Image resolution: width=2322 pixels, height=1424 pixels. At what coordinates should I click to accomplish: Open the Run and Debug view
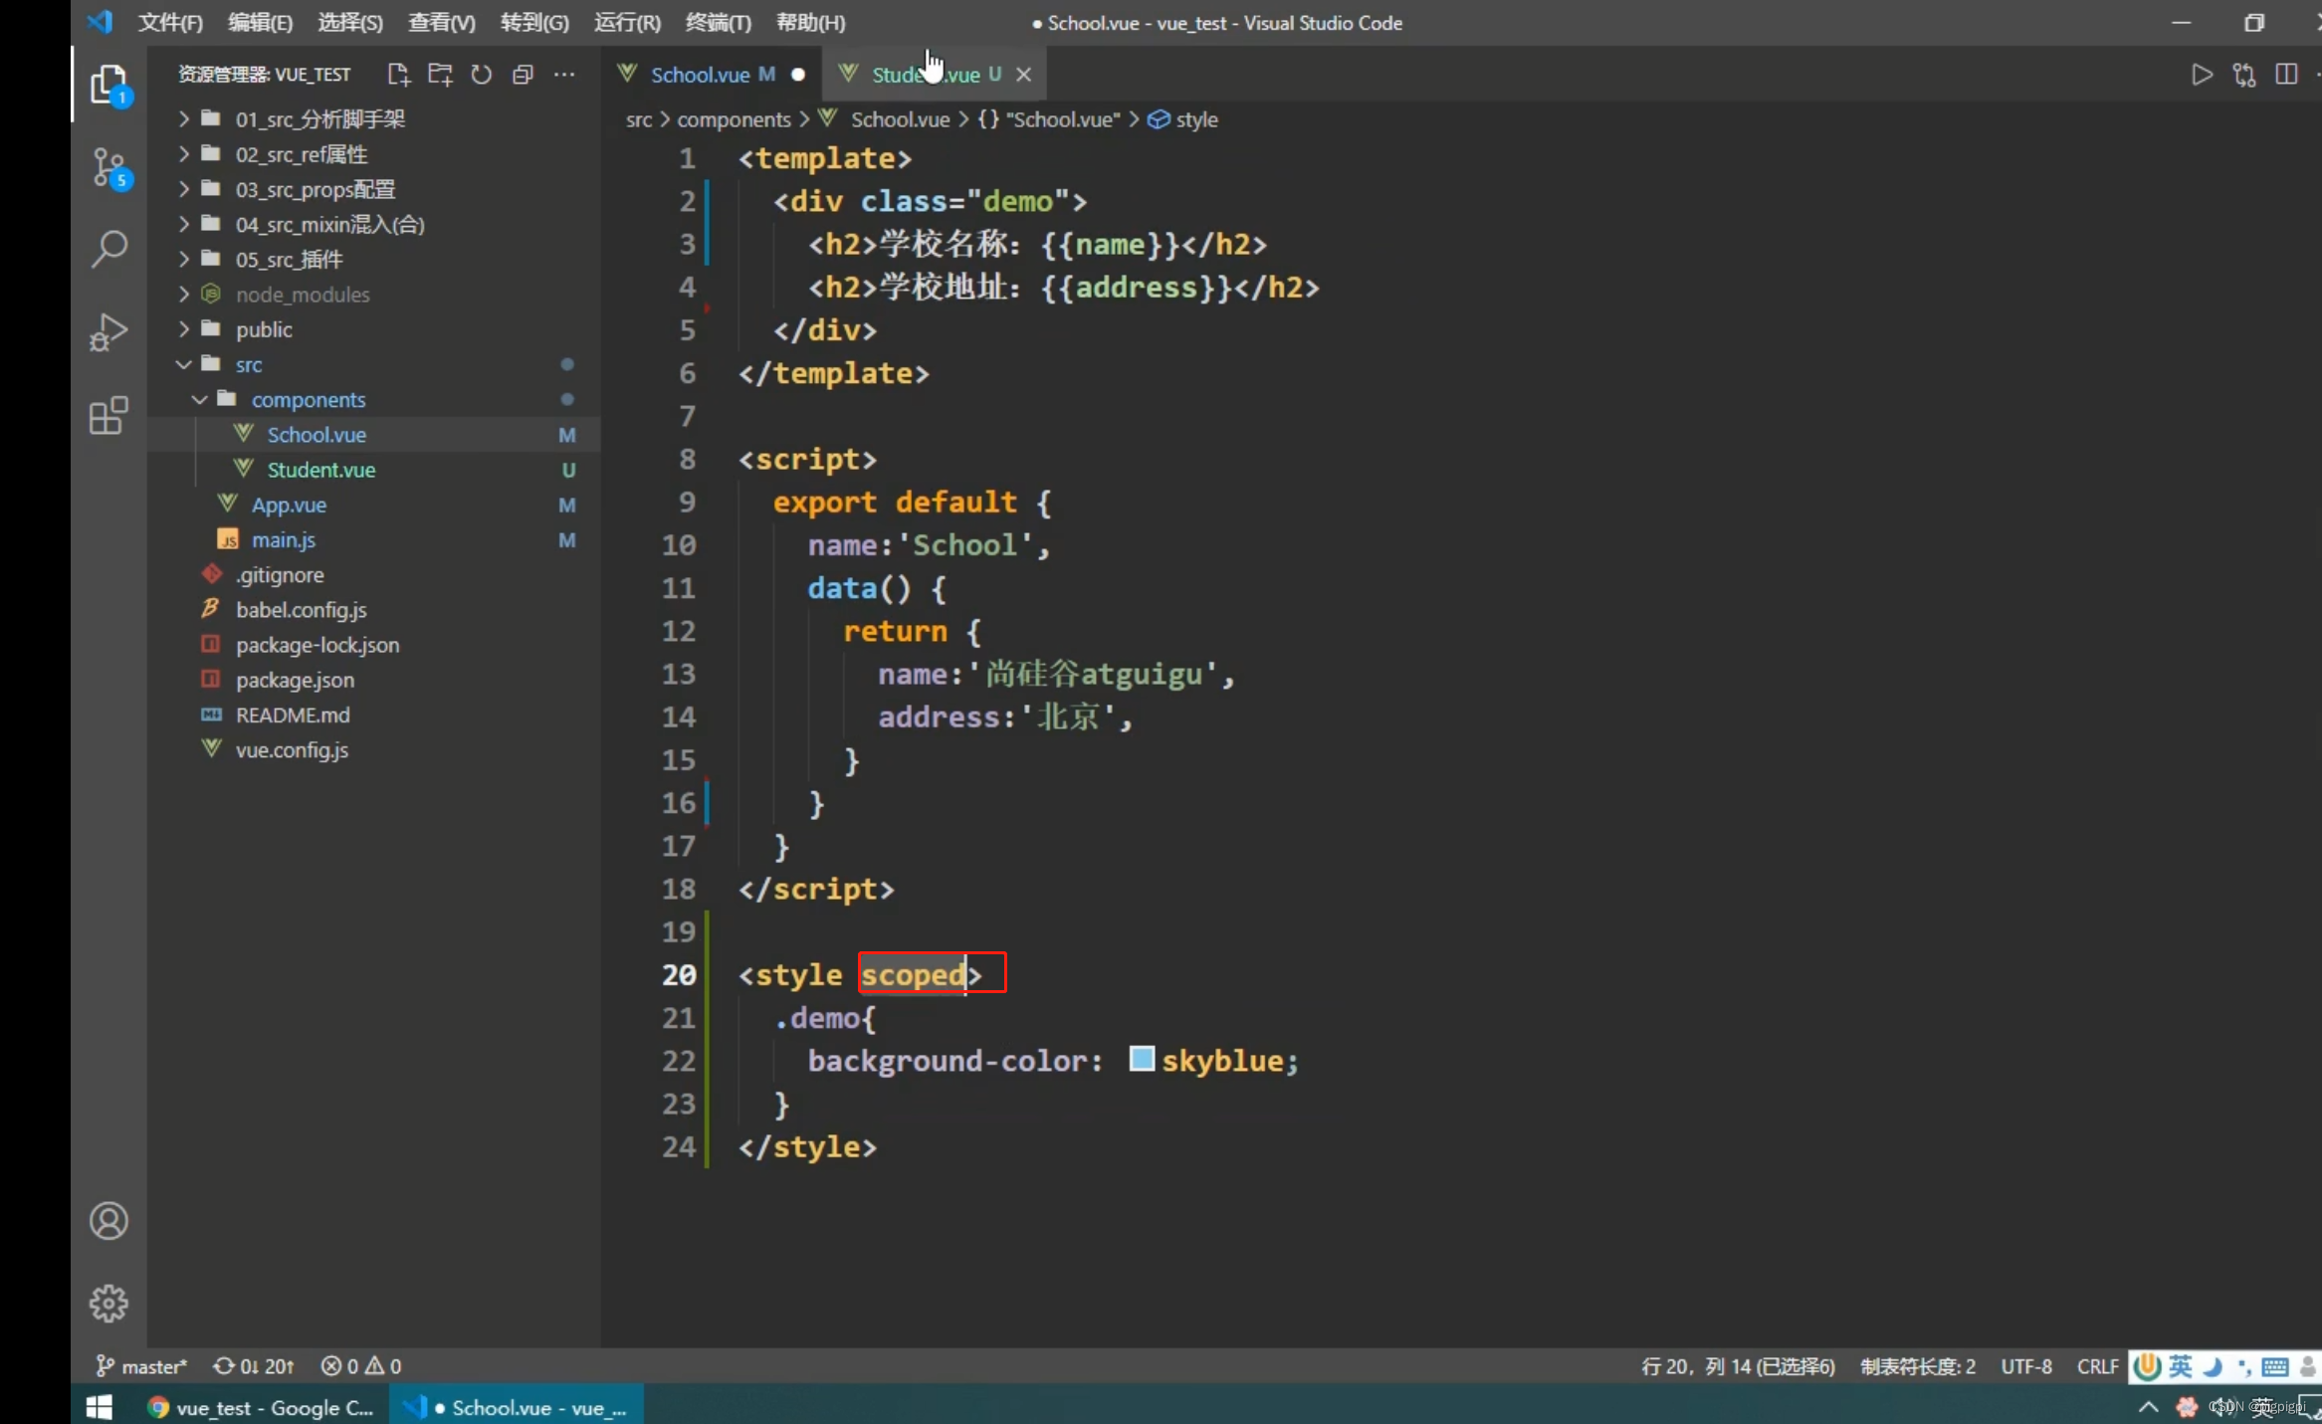tap(108, 332)
